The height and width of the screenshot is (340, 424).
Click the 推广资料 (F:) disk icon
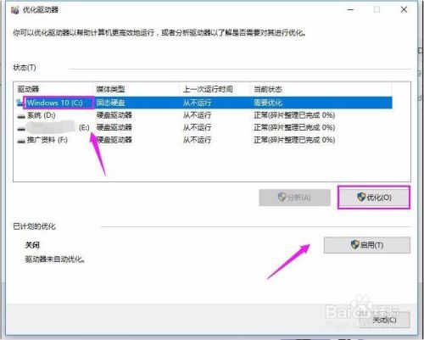click(x=21, y=141)
